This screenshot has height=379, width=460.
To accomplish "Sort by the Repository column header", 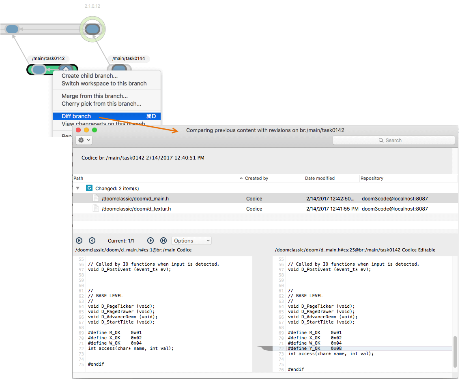I will pyautogui.click(x=408, y=178).
